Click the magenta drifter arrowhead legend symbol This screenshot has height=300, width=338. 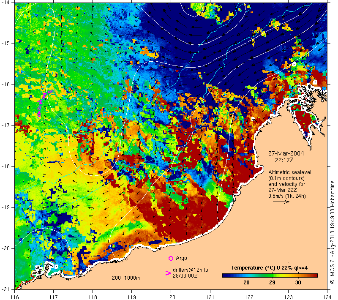click(x=168, y=273)
